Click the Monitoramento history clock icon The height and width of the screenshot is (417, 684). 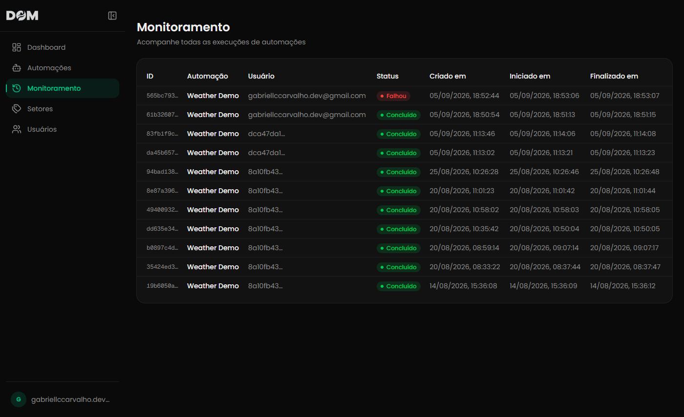pos(17,88)
